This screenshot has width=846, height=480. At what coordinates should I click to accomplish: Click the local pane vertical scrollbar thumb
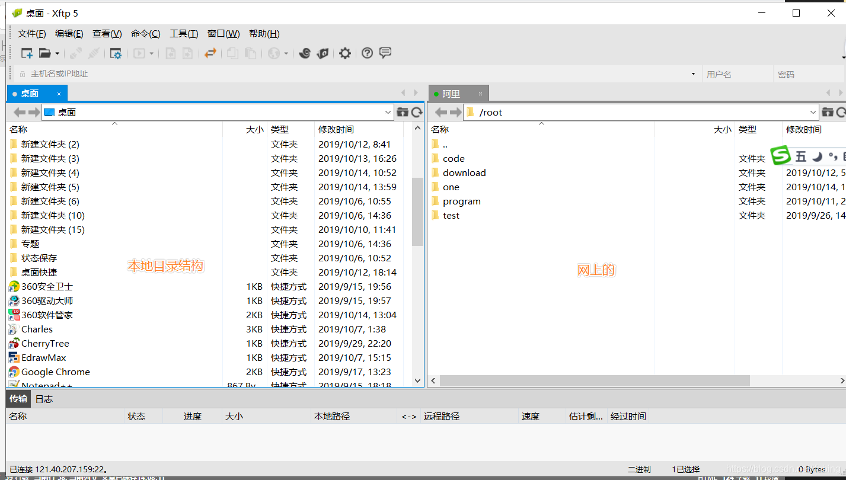click(x=417, y=211)
